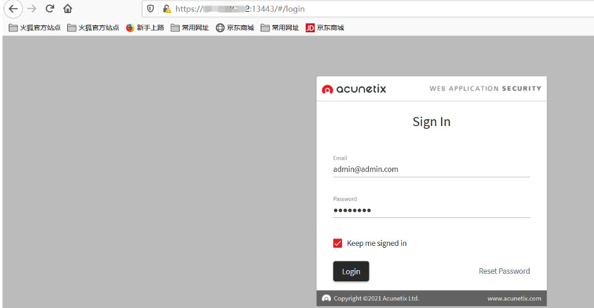Click the Login button
The height and width of the screenshot is (308, 594).
[351, 271]
